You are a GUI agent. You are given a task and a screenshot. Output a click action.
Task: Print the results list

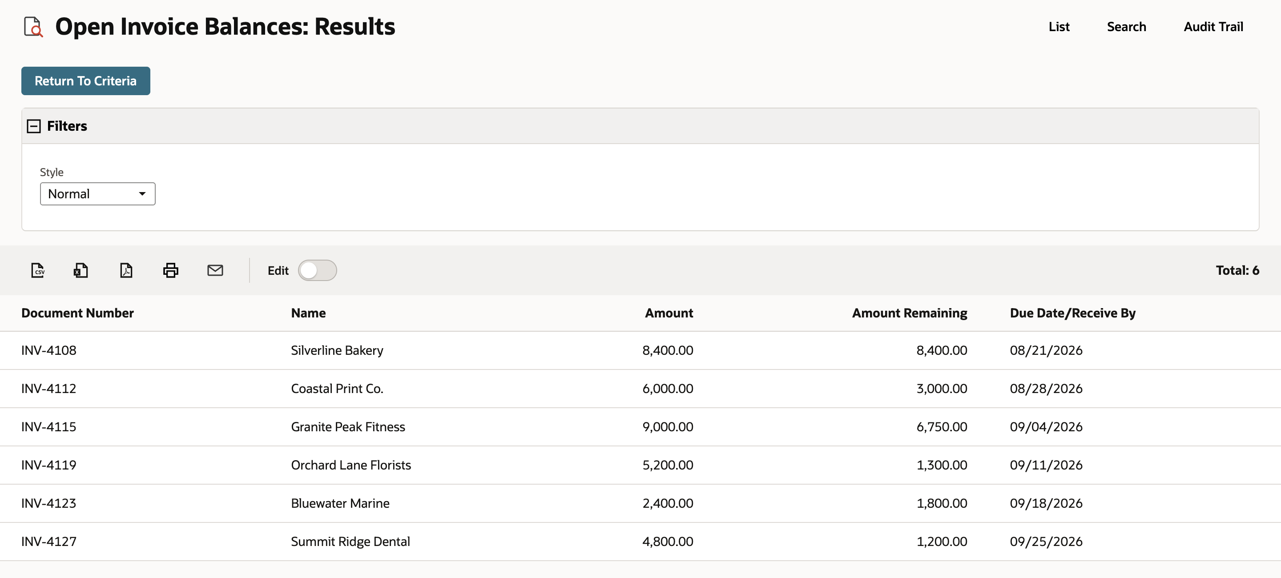(x=170, y=270)
